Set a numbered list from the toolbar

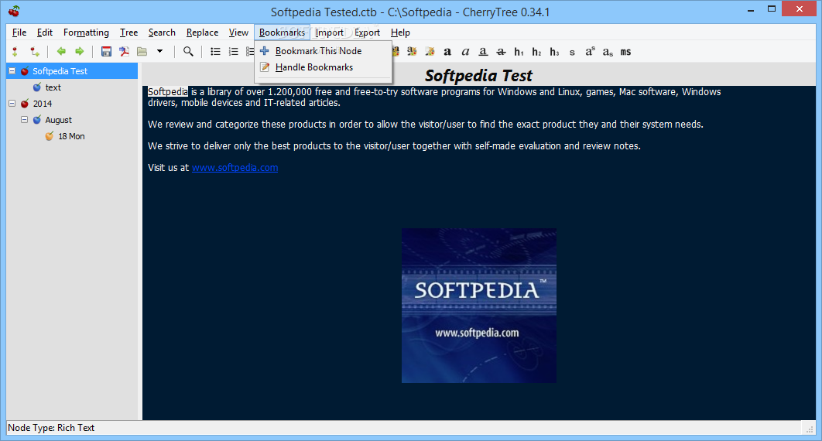(x=233, y=51)
